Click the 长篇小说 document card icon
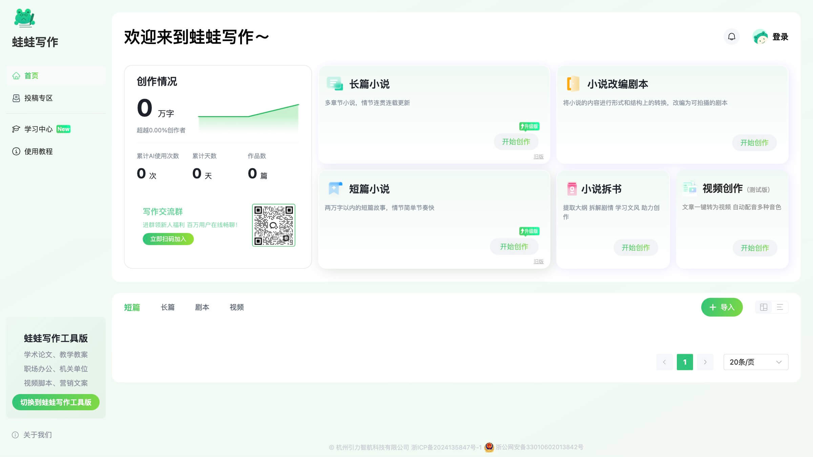Viewport: 813px width, 457px height. coord(334,84)
